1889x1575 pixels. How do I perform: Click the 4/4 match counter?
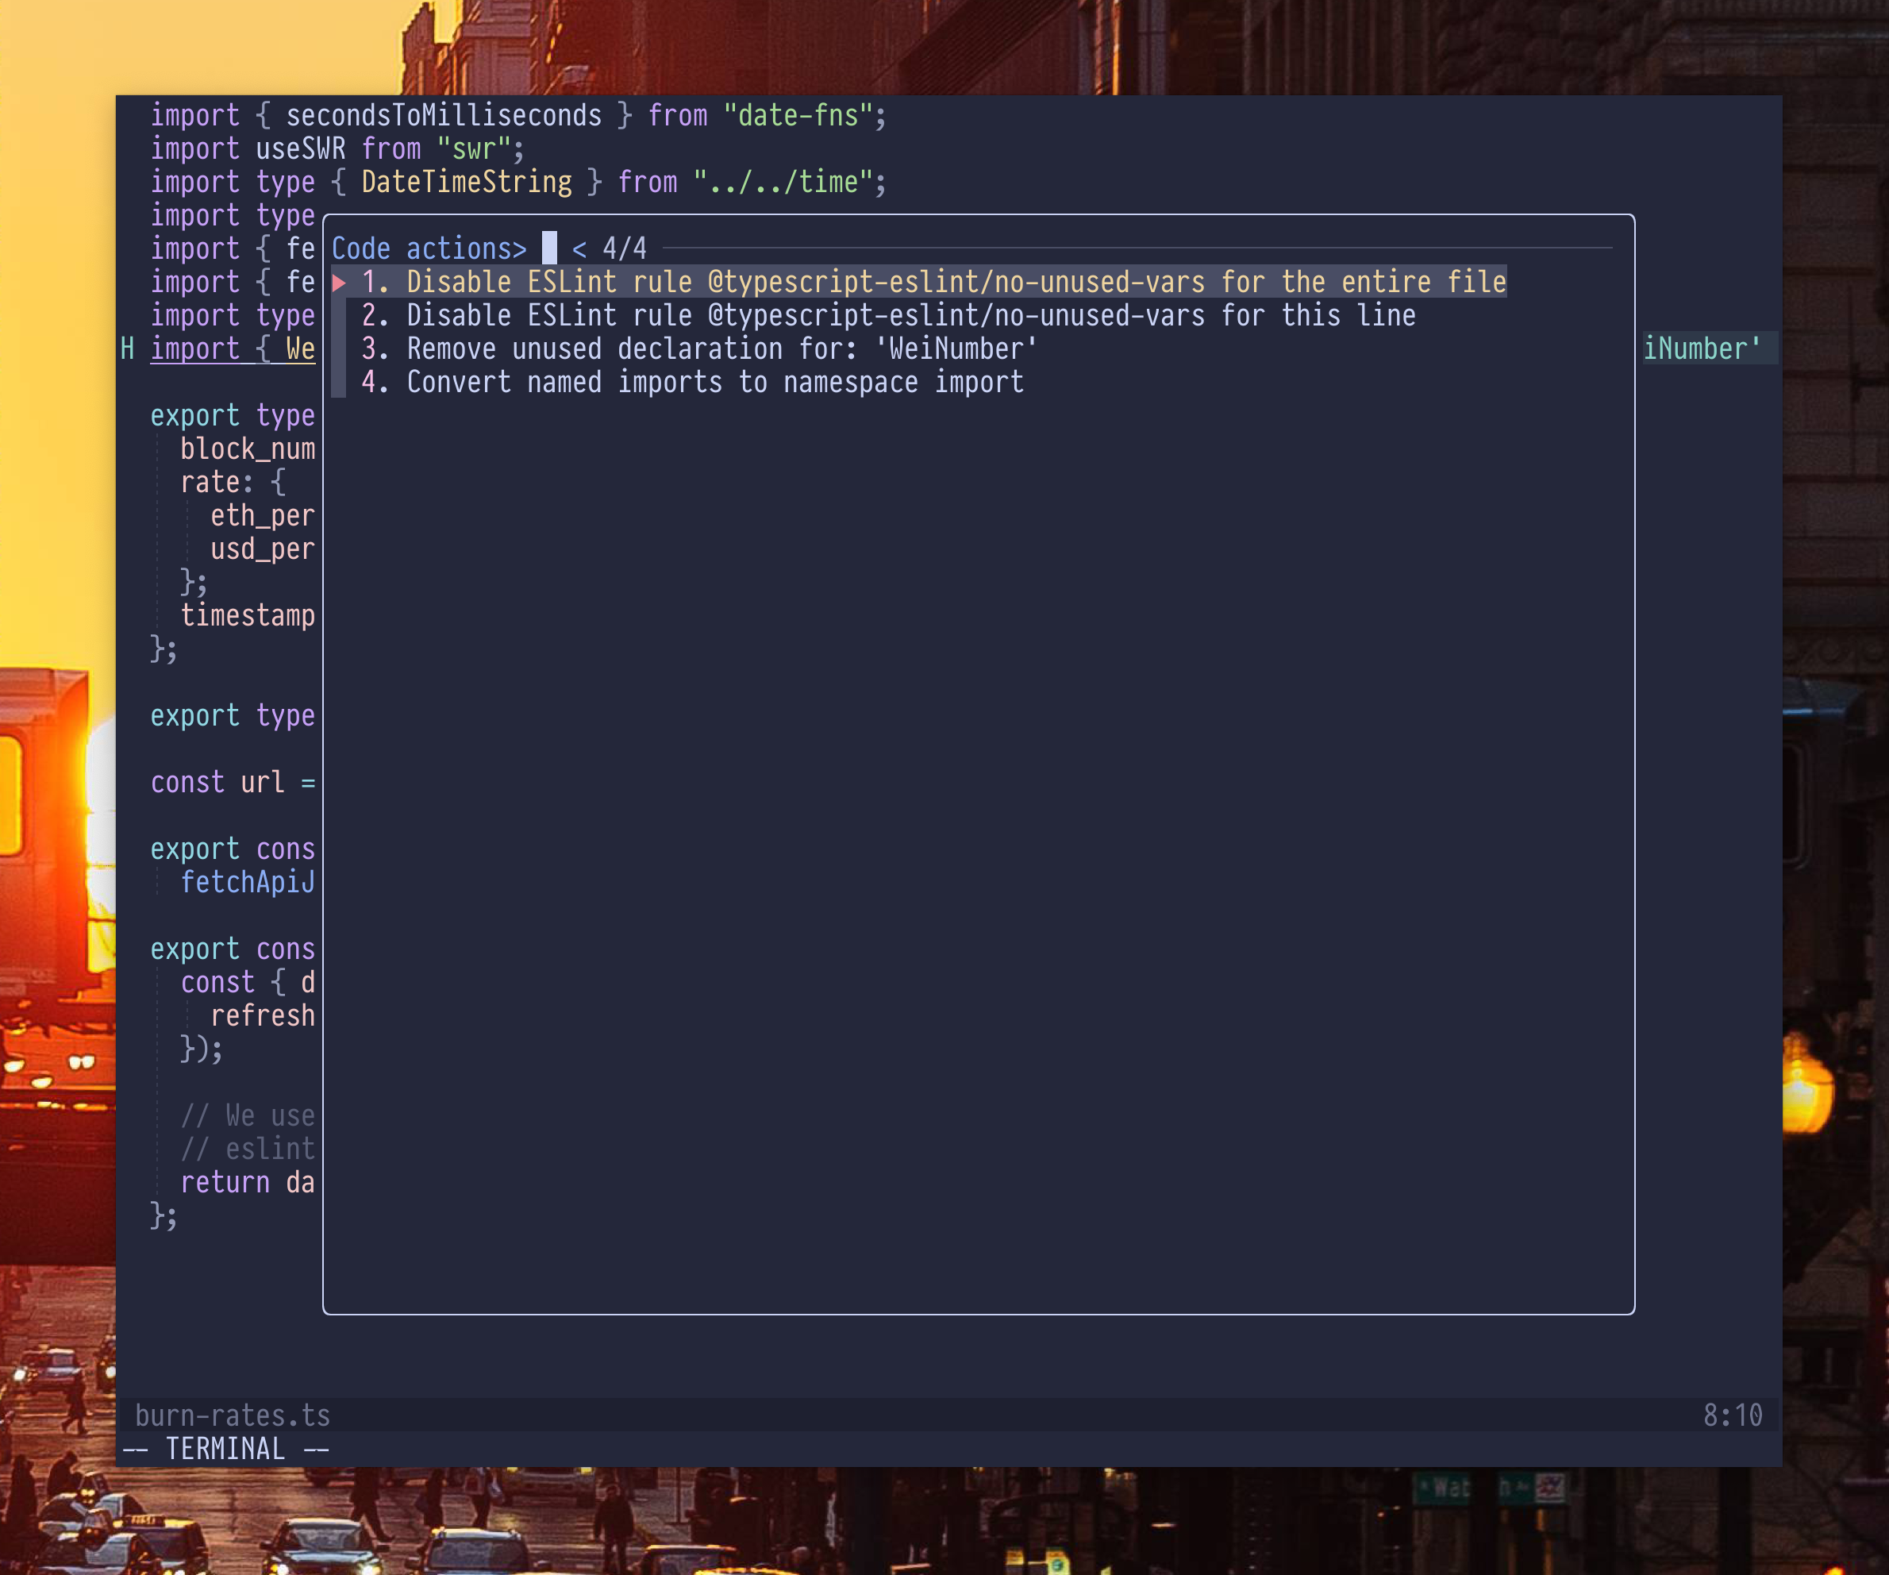pos(625,248)
